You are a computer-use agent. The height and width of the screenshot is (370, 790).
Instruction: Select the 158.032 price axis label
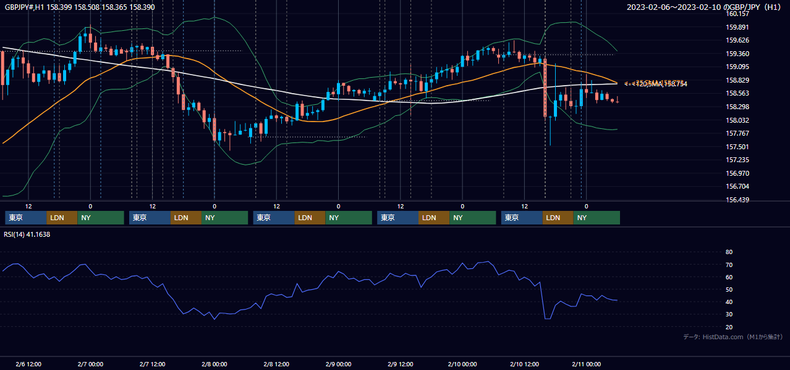[737, 120]
